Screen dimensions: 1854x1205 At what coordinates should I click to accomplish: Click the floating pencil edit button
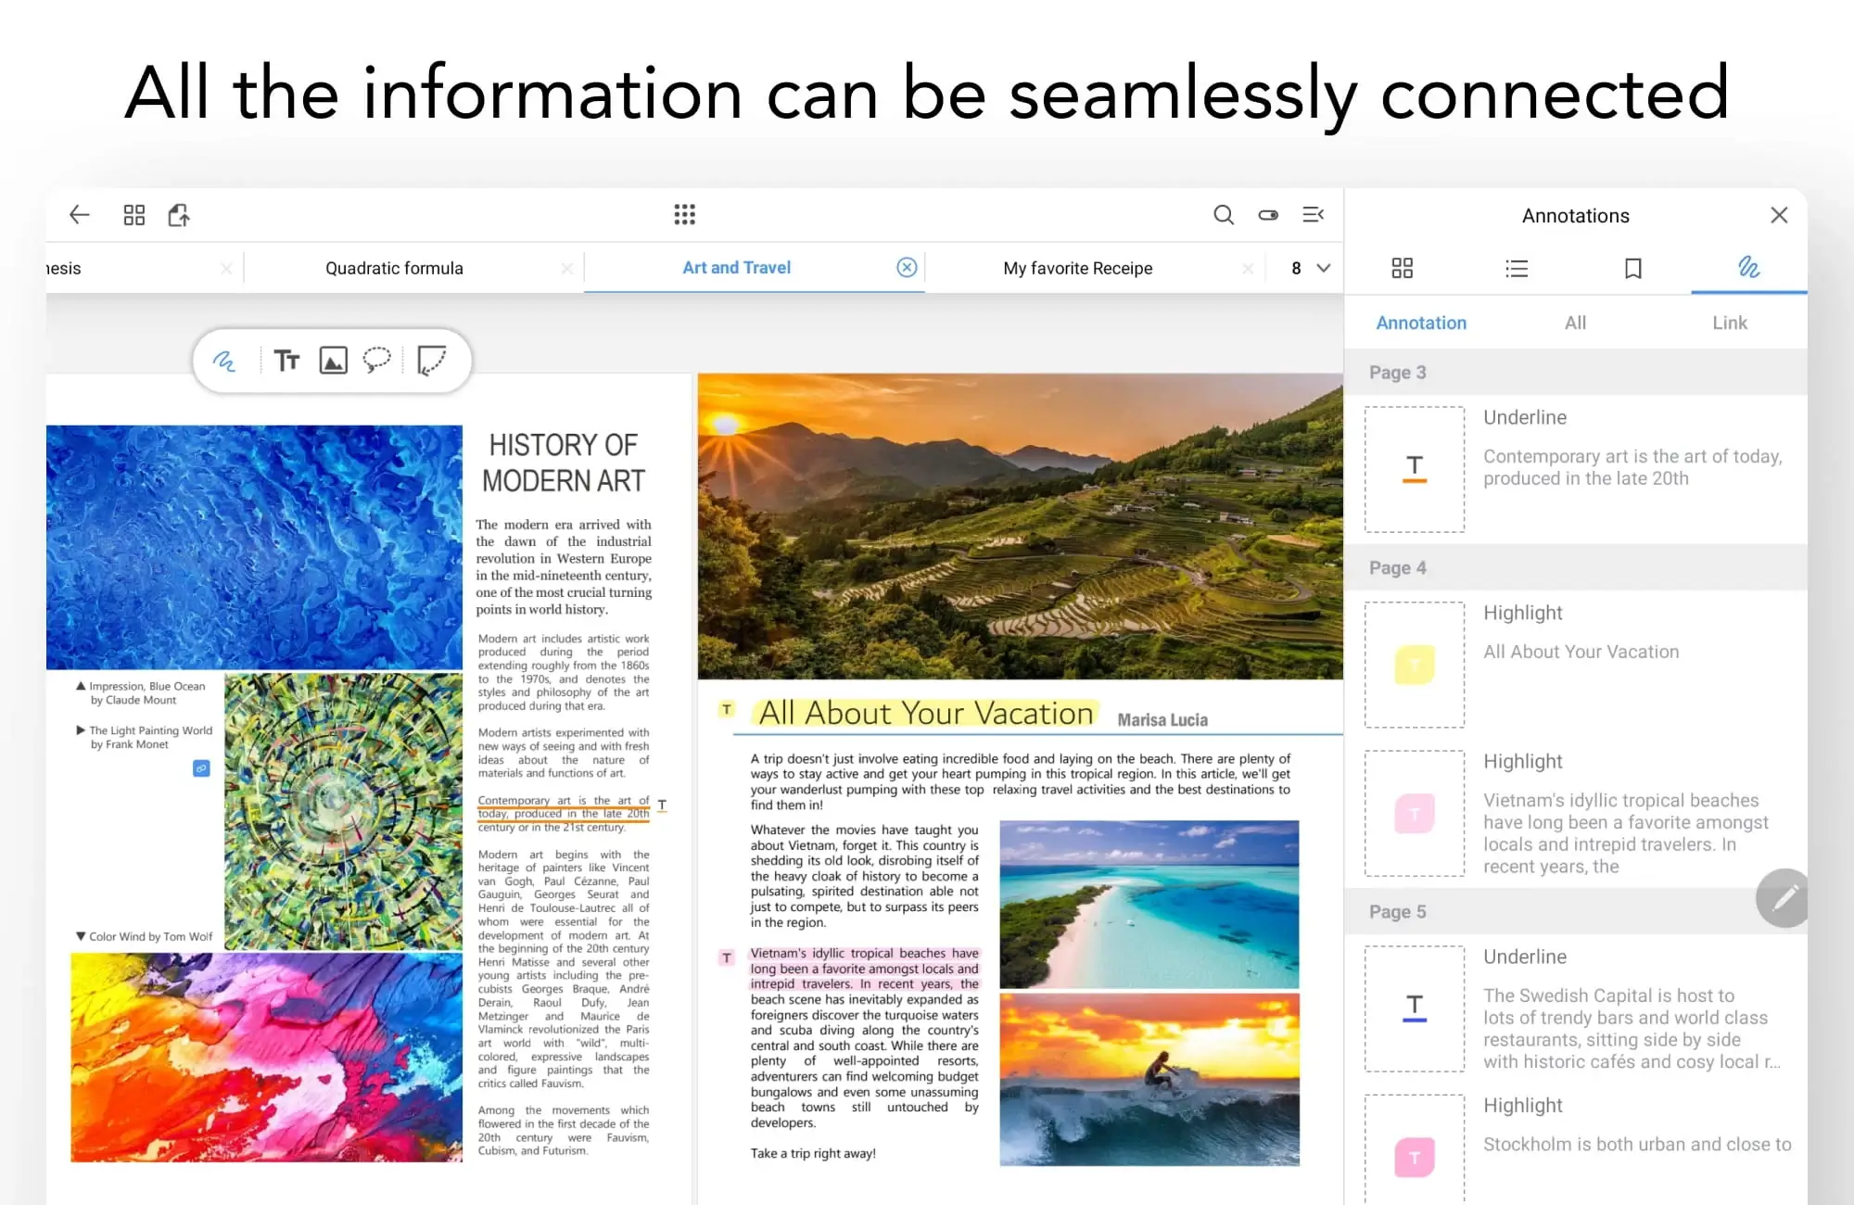(1784, 897)
